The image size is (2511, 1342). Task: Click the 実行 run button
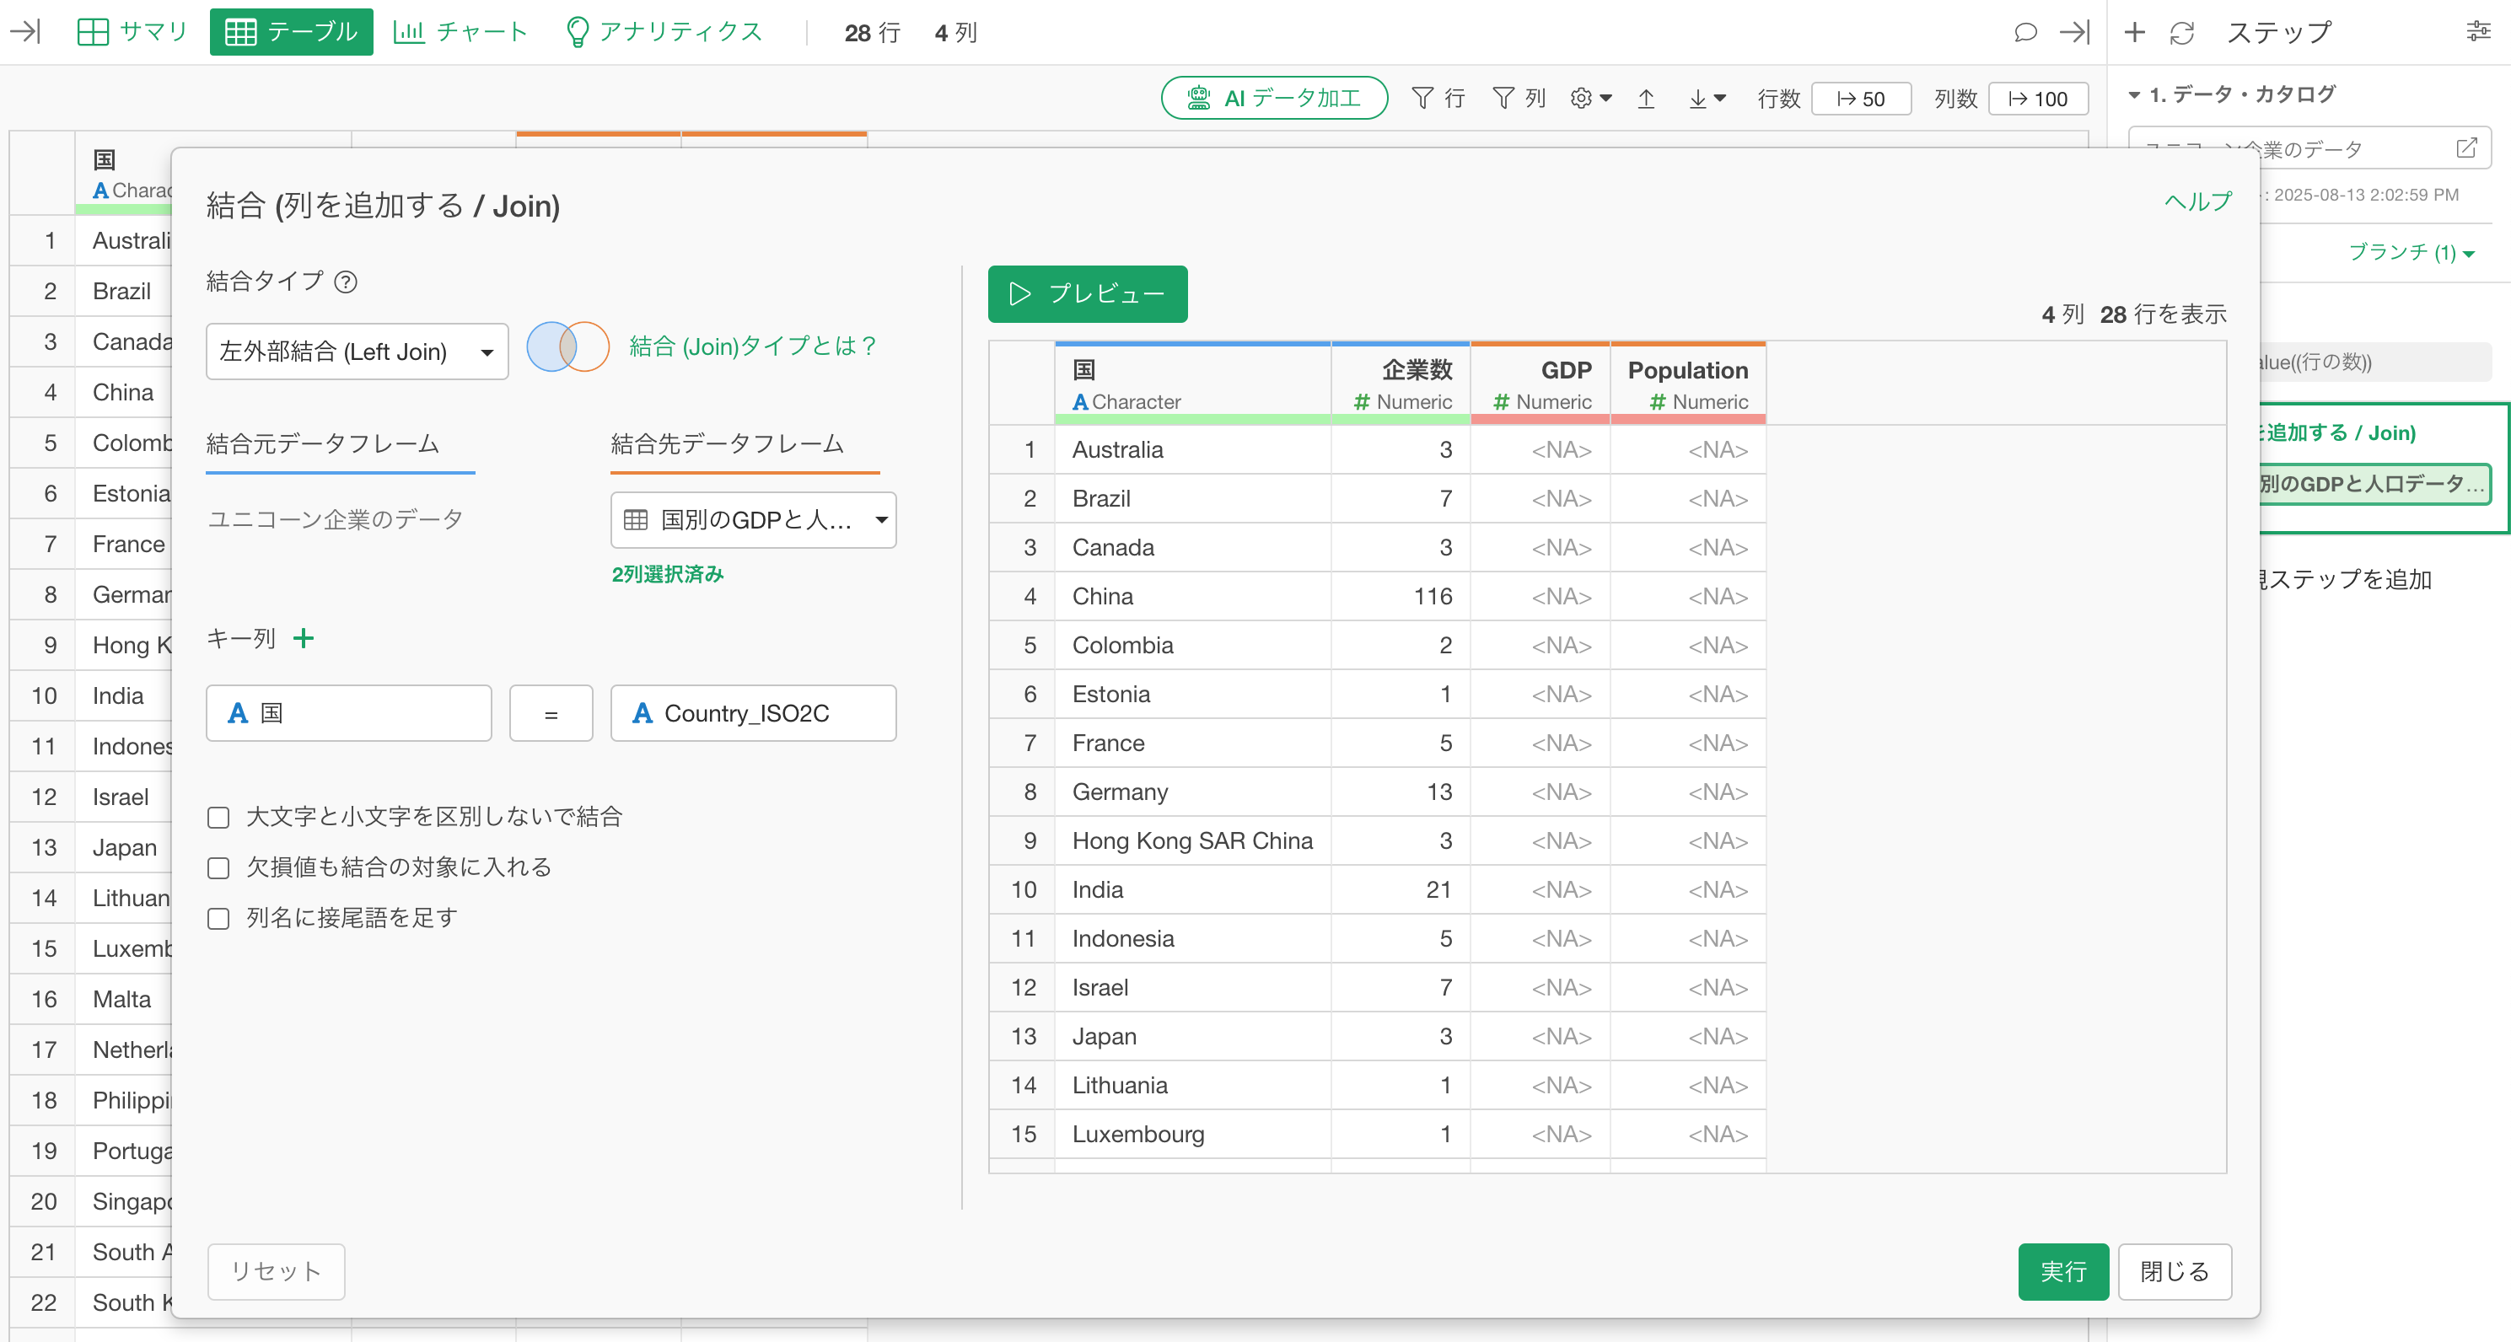pyautogui.click(x=2063, y=1271)
